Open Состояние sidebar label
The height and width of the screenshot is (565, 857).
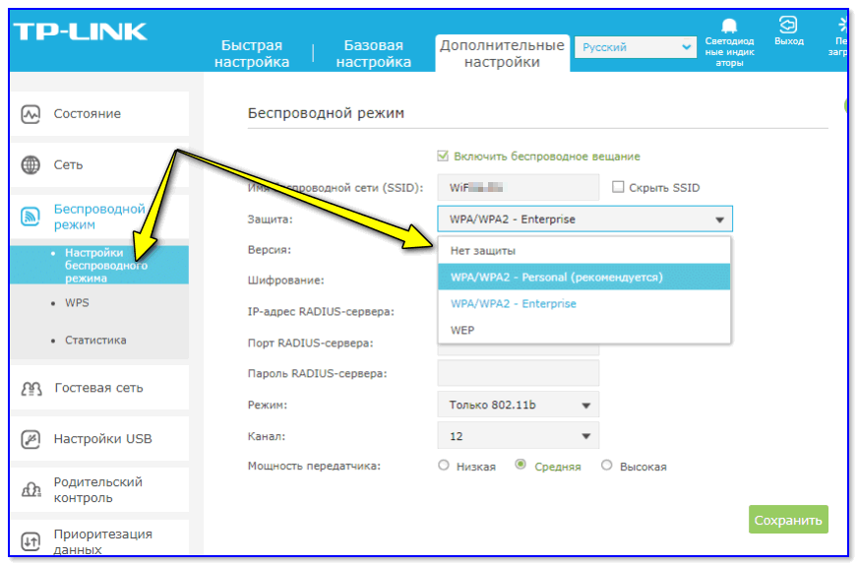coord(87,114)
